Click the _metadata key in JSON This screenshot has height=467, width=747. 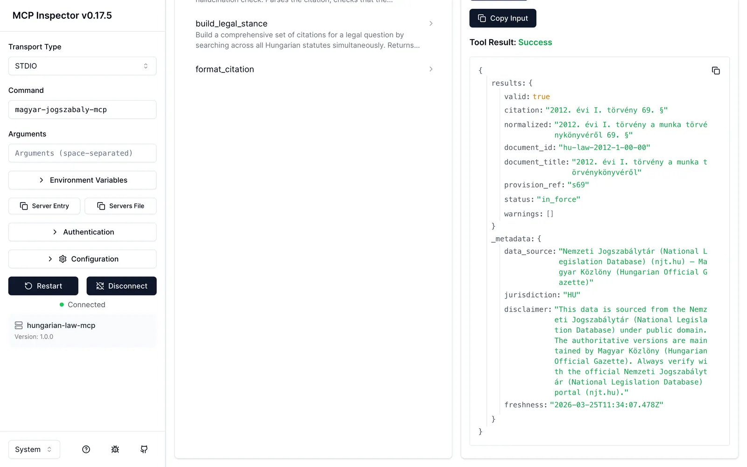(x=513, y=239)
